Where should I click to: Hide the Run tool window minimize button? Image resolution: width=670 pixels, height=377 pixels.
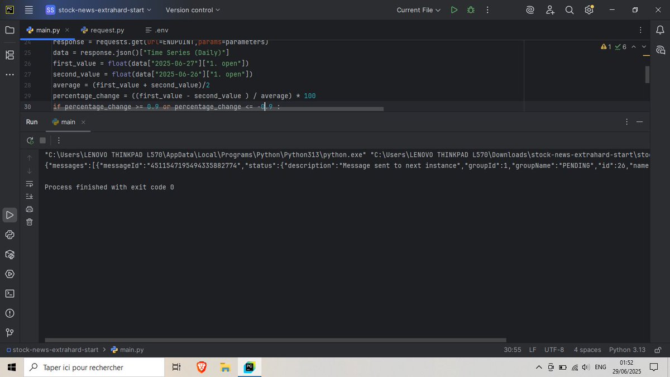click(640, 122)
